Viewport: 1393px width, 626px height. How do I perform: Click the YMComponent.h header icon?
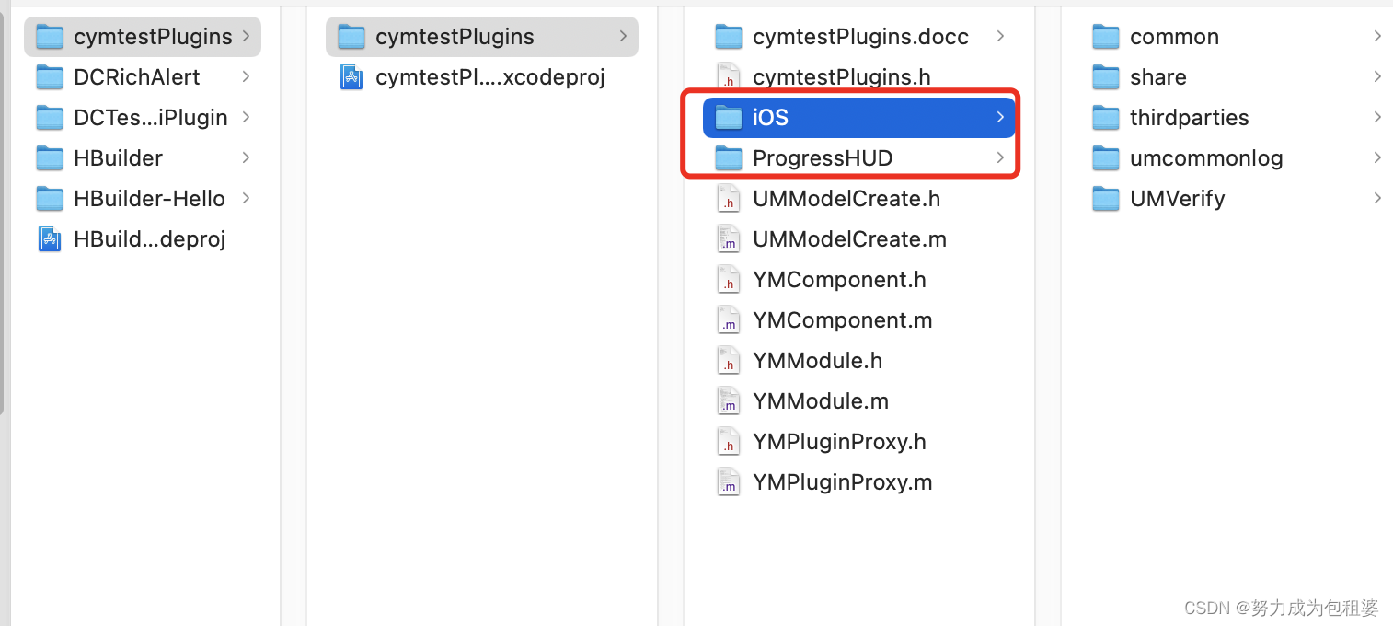tap(728, 280)
